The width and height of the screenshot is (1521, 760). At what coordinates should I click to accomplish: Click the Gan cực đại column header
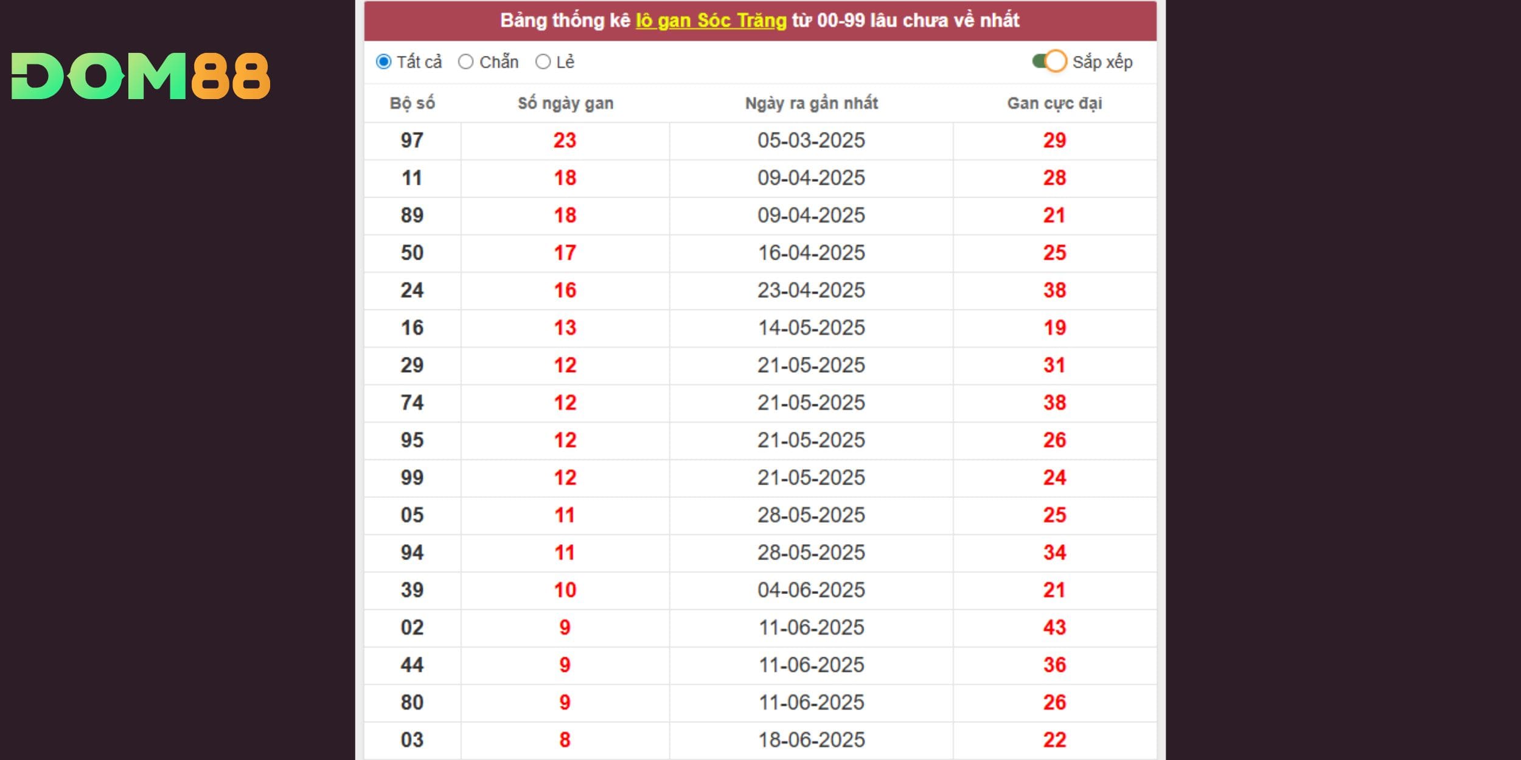pyautogui.click(x=1054, y=103)
